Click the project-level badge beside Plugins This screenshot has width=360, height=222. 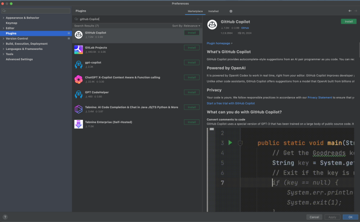click(68, 33)
